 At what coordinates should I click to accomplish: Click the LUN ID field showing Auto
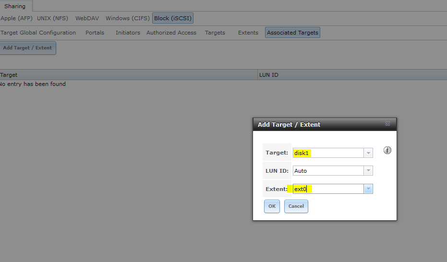click(328, 170)
